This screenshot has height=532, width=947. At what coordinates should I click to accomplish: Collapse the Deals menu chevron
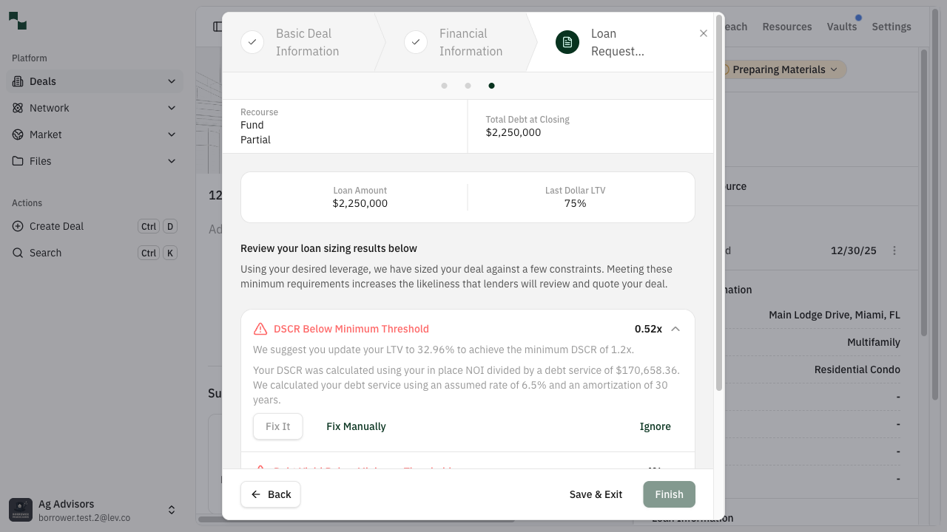point(172,81)
